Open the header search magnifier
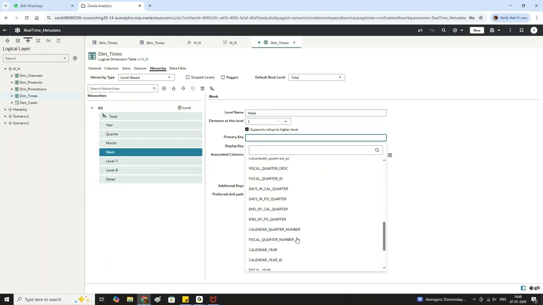Screen dimensions: 543x305 (444, 30)
